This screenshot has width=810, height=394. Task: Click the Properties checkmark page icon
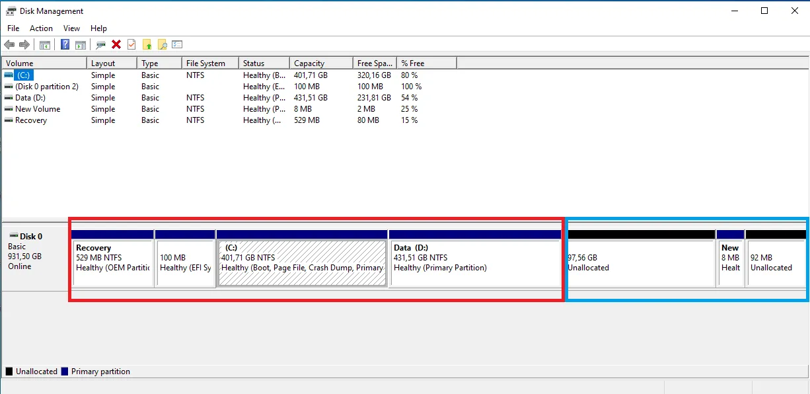coord(131,45)
